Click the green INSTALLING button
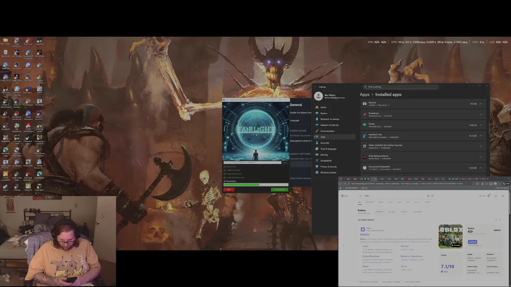Screen dimensions: 511x287 (x=279, y=190)
